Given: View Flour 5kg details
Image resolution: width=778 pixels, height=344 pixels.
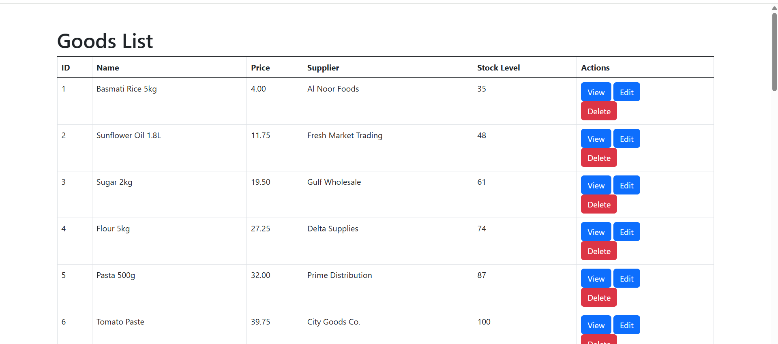Looking at the screenshot, I should tap(596, 232).
